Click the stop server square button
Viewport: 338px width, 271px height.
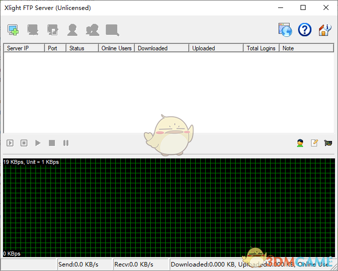point(52,143)
